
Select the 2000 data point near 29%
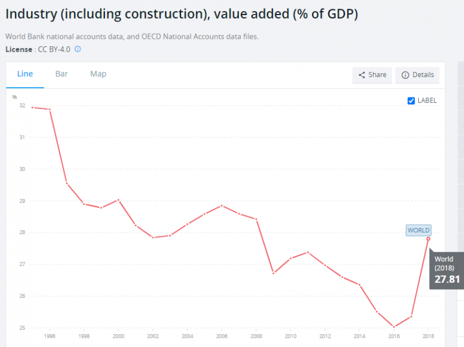[x=118, y=200]
